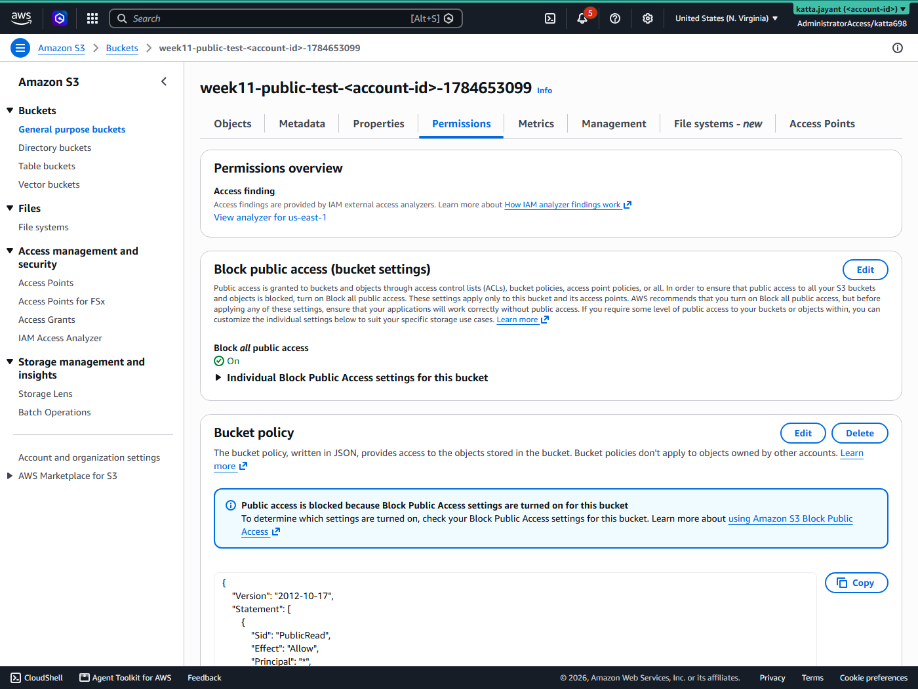Collapse the Amazon S3 sidebar with the arrow
Viewport: 918px width, 689px height.
point(164,81)
